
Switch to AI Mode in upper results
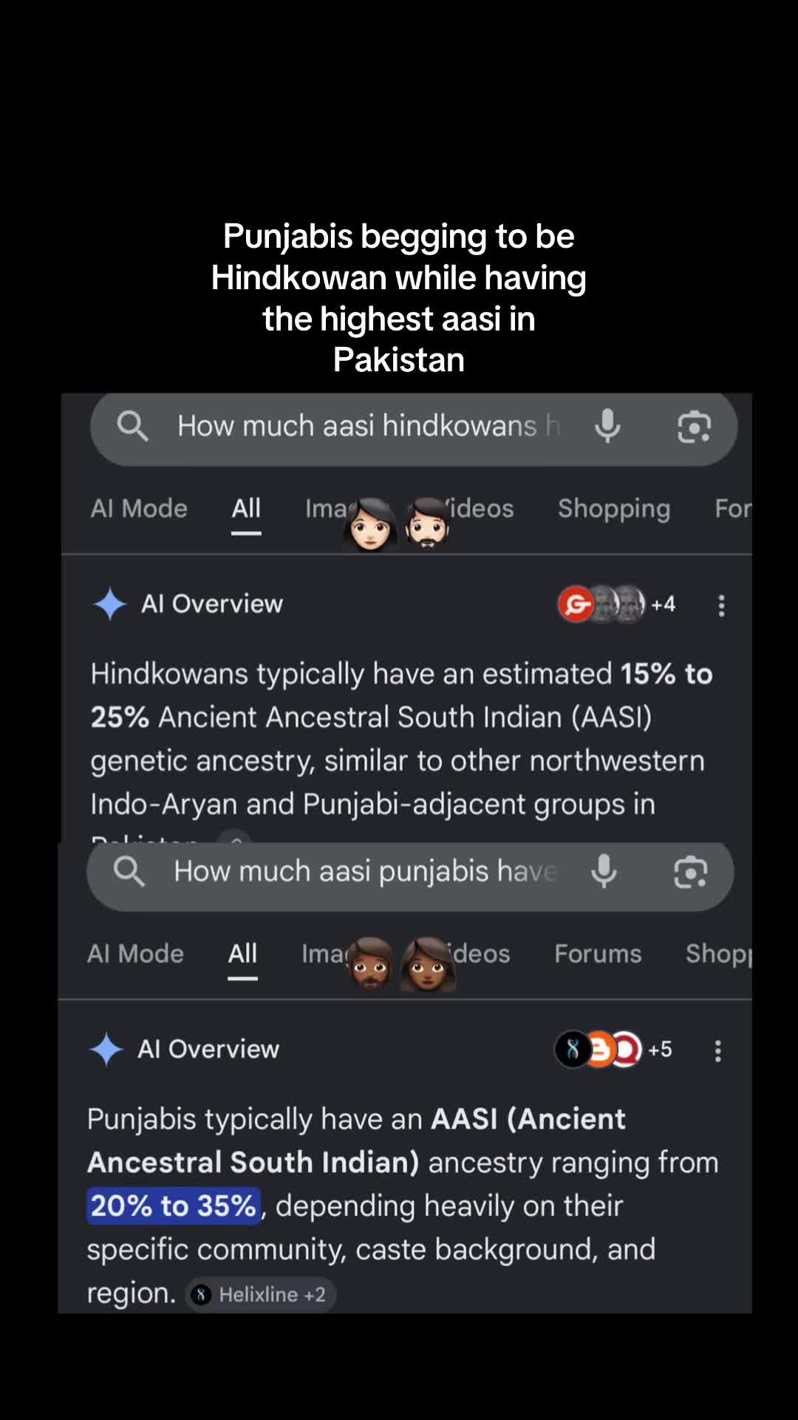click(139, 508)
